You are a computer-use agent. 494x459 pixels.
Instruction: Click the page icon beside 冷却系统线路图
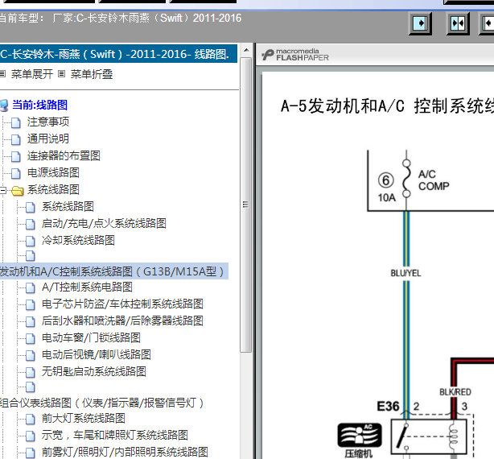31,241
